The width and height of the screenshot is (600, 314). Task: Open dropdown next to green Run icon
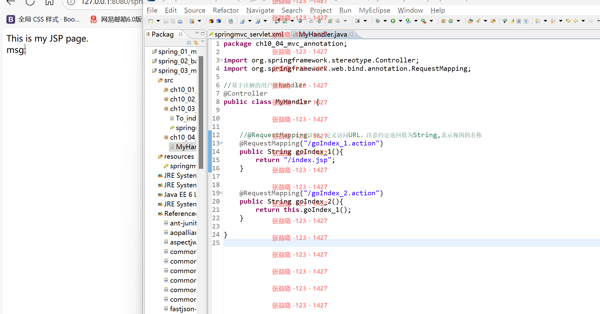(400, 21)
